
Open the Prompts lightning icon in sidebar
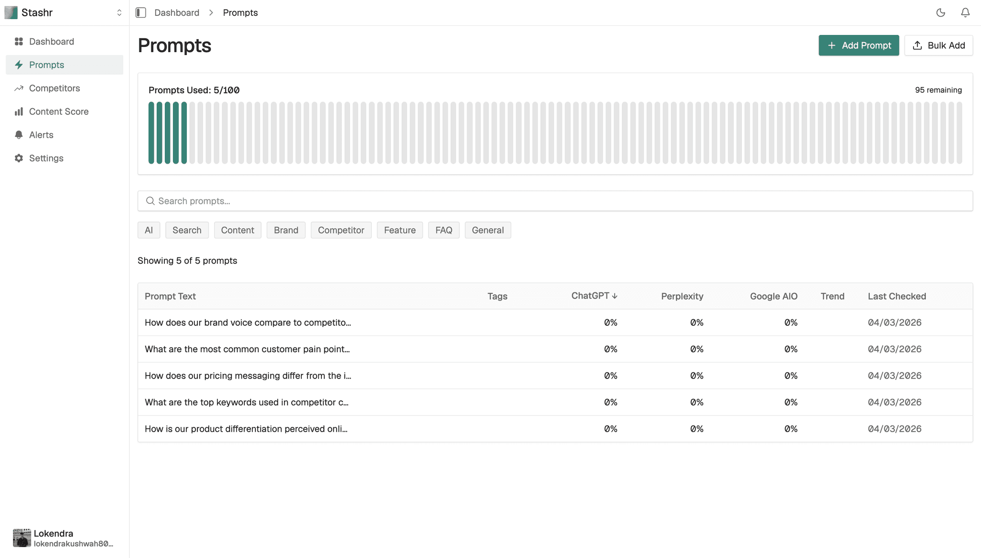19,65
